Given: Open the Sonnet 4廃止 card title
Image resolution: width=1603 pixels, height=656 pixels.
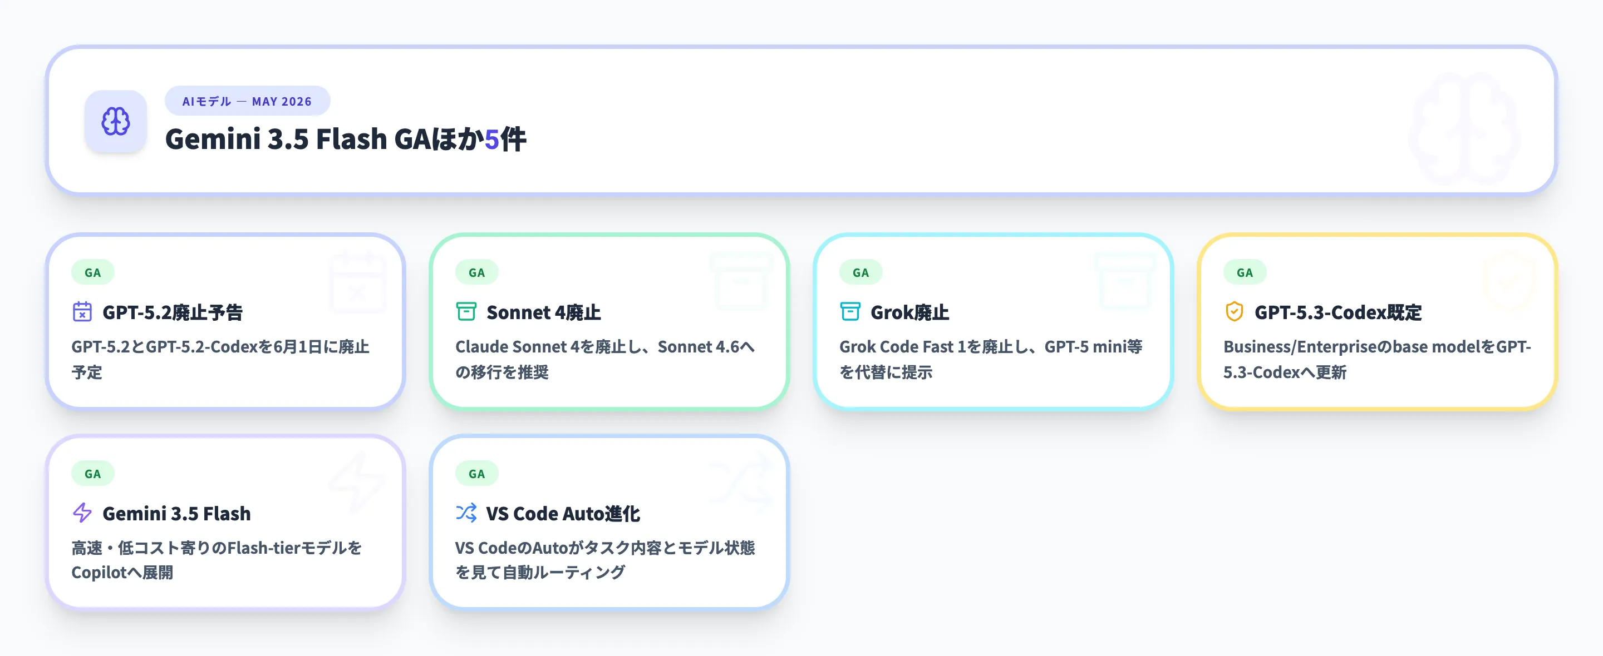Looking at the screenshot, I should (x=544, y=312).
